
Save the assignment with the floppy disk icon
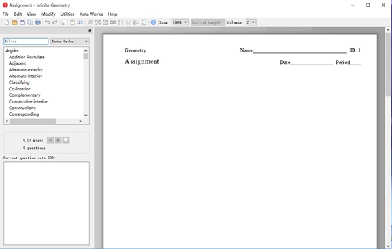tap(22, 22)
